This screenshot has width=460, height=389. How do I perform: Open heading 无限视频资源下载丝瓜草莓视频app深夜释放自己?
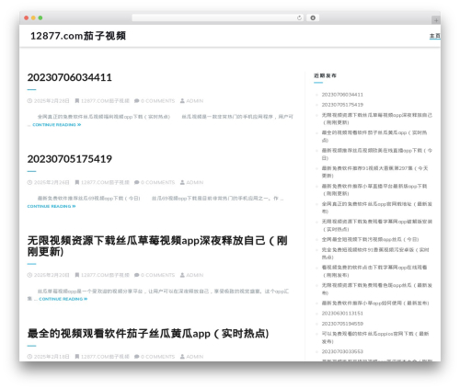point(157,246)
